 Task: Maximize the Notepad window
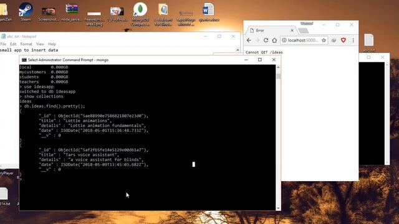pos(219,36)
